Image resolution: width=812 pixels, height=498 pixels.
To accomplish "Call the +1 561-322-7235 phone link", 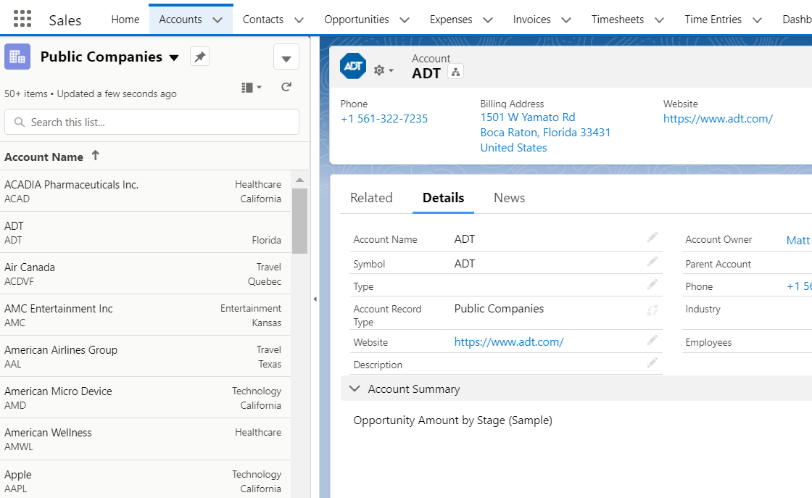I will 384,119.
